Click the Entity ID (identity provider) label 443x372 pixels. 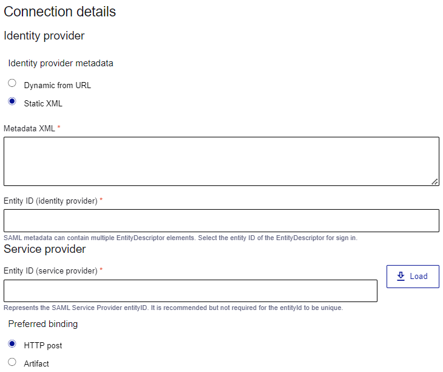tap(50, 201)
